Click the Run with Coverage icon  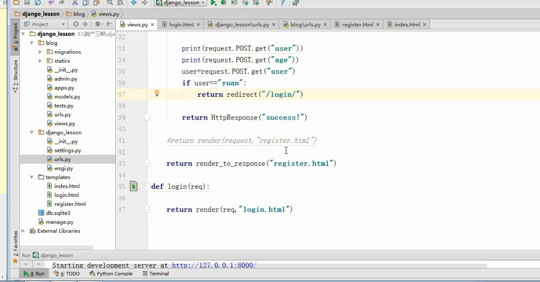coord(234,3)
